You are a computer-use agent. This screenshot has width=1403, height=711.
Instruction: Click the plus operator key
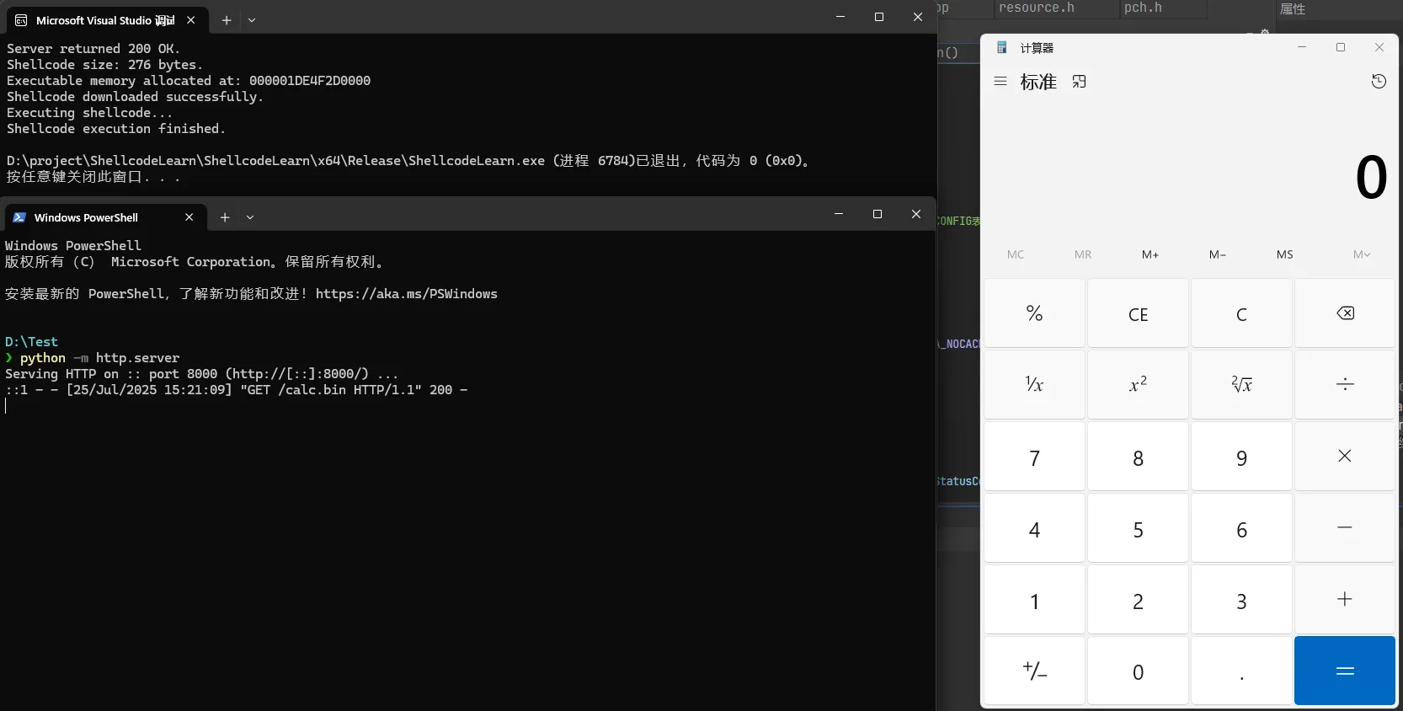click(x=1345, y=600)
